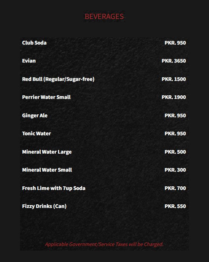
Task: Select the Tonic Water menu item
Action: point(36,134)
